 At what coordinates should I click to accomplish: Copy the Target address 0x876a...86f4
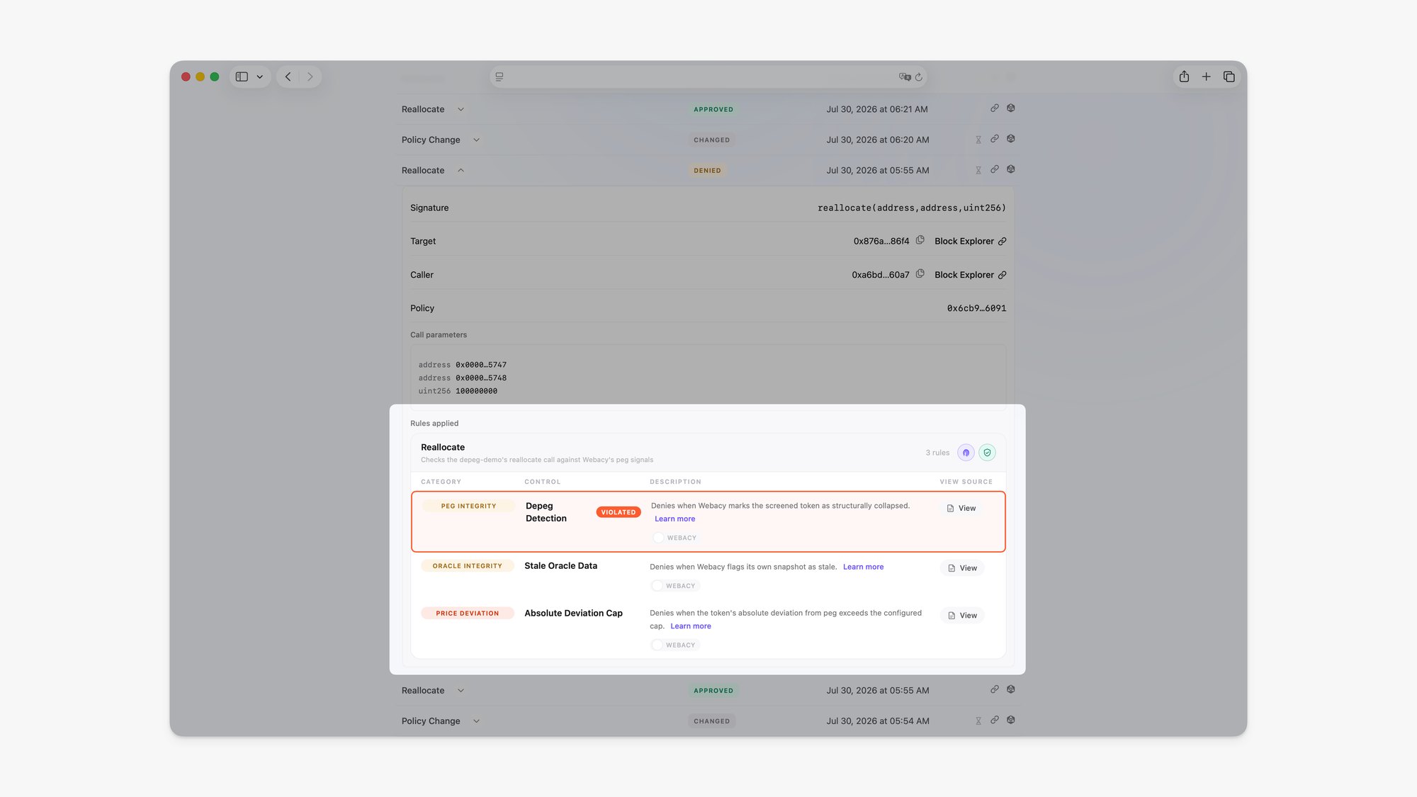click(x=920, y=240)
